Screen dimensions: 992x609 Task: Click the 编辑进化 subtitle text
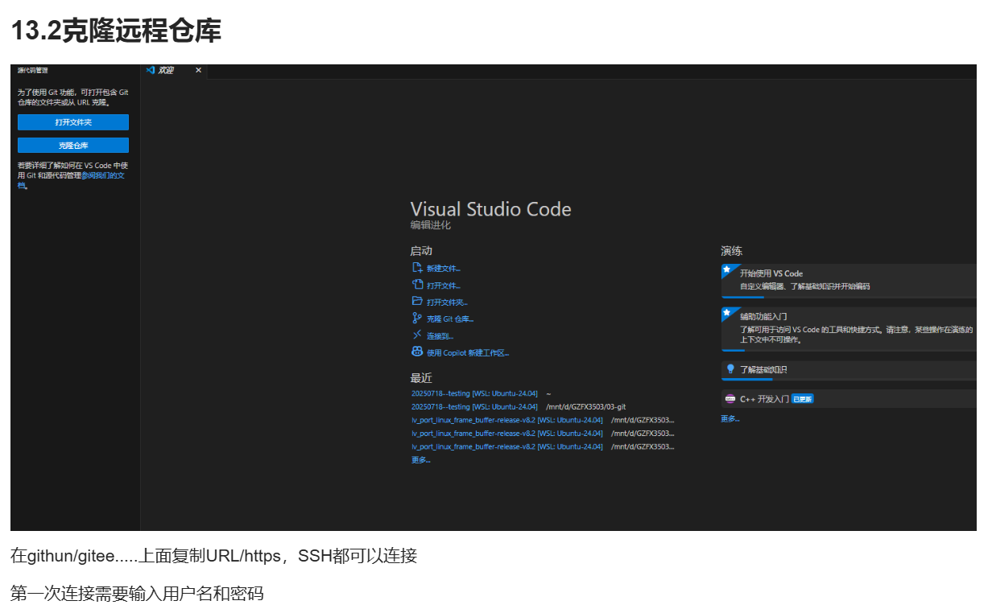click(430, 225)
